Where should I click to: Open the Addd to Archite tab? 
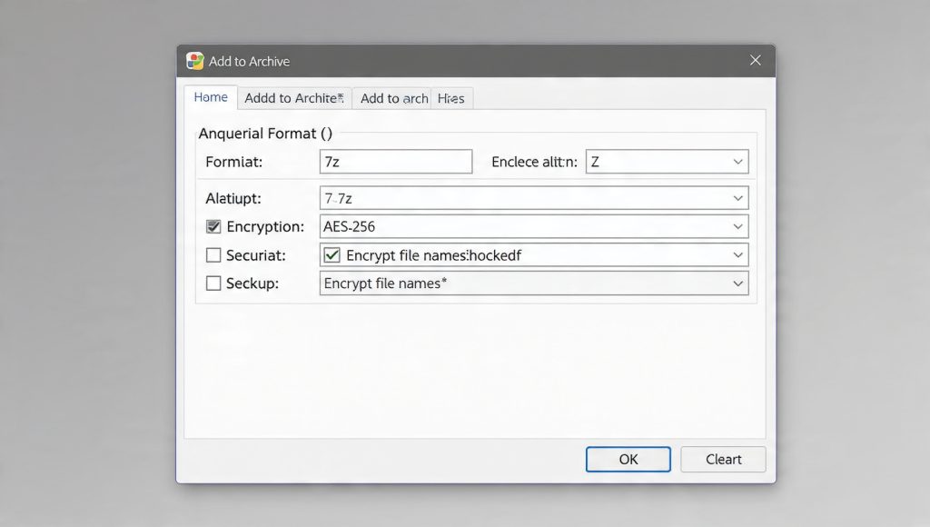click(293, 97)
